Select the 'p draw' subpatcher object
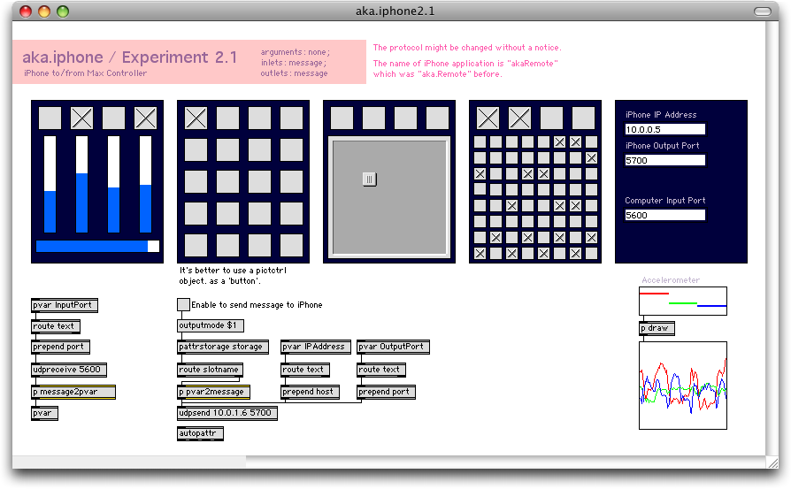 (657, 328)
